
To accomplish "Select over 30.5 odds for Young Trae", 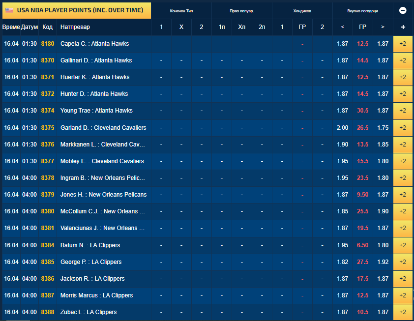I will point(383,111).
